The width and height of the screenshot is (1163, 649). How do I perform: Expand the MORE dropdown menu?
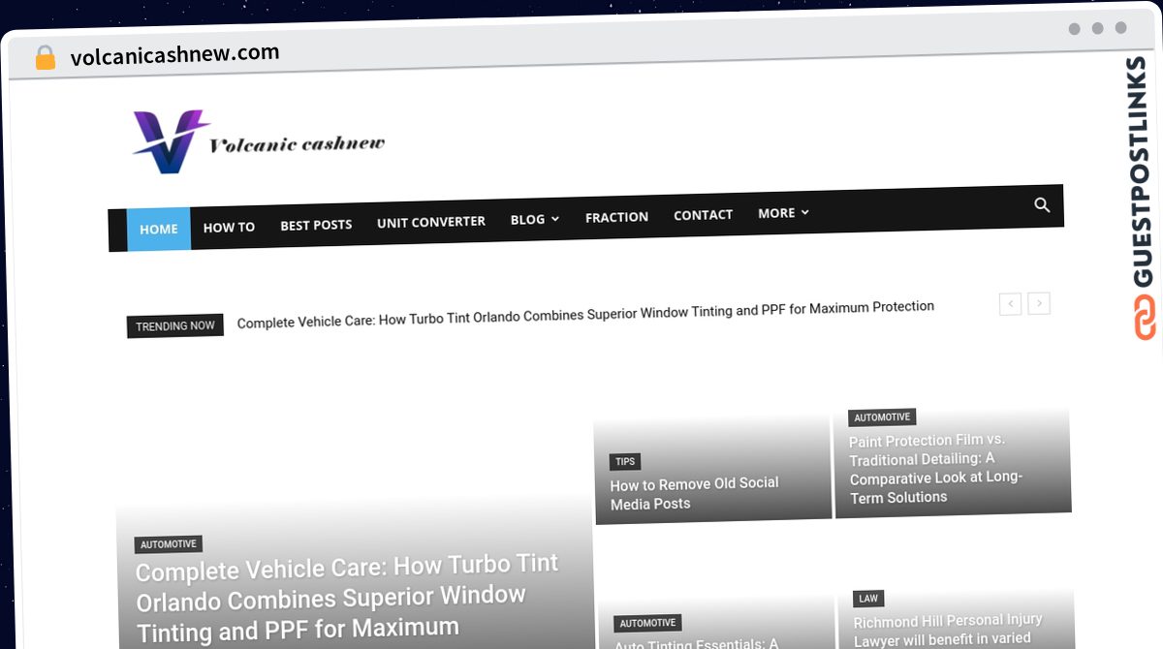[783, 213]
